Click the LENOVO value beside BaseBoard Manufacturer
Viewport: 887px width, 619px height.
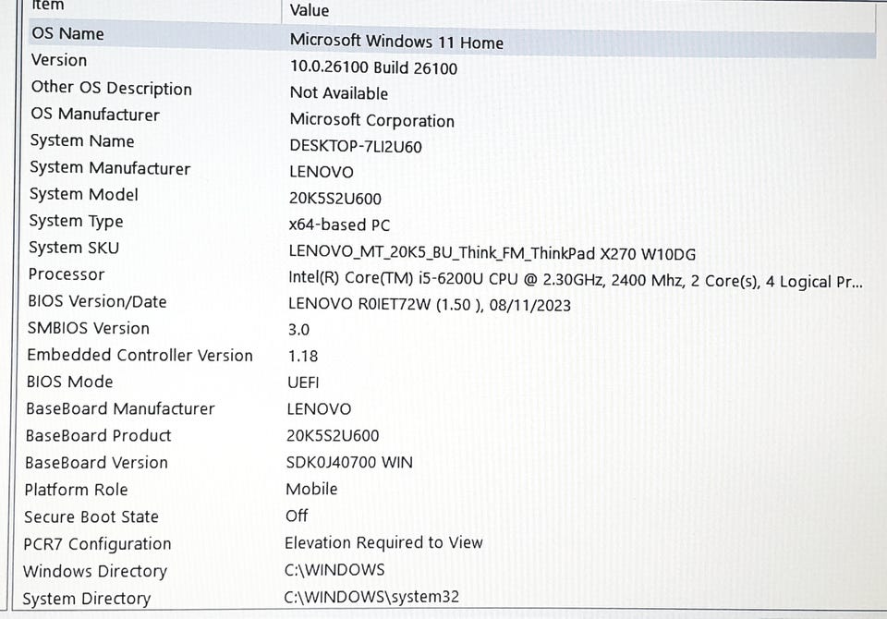tap(319, 409)
